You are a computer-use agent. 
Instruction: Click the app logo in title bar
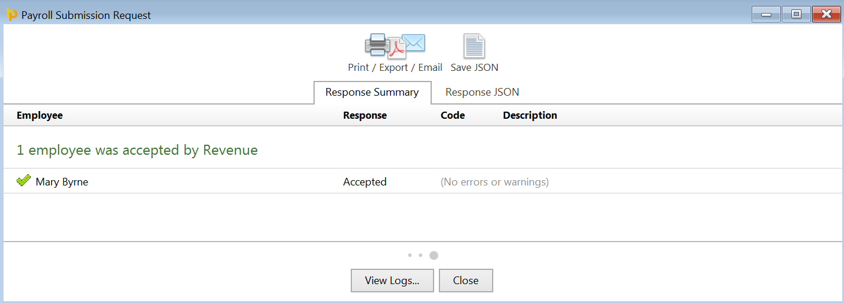pyautogui.click(x=12, y=15)
